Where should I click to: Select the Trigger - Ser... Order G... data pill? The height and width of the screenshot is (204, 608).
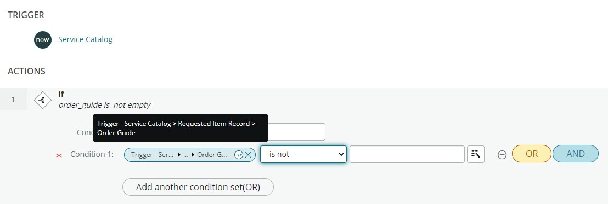pos(190,155)
